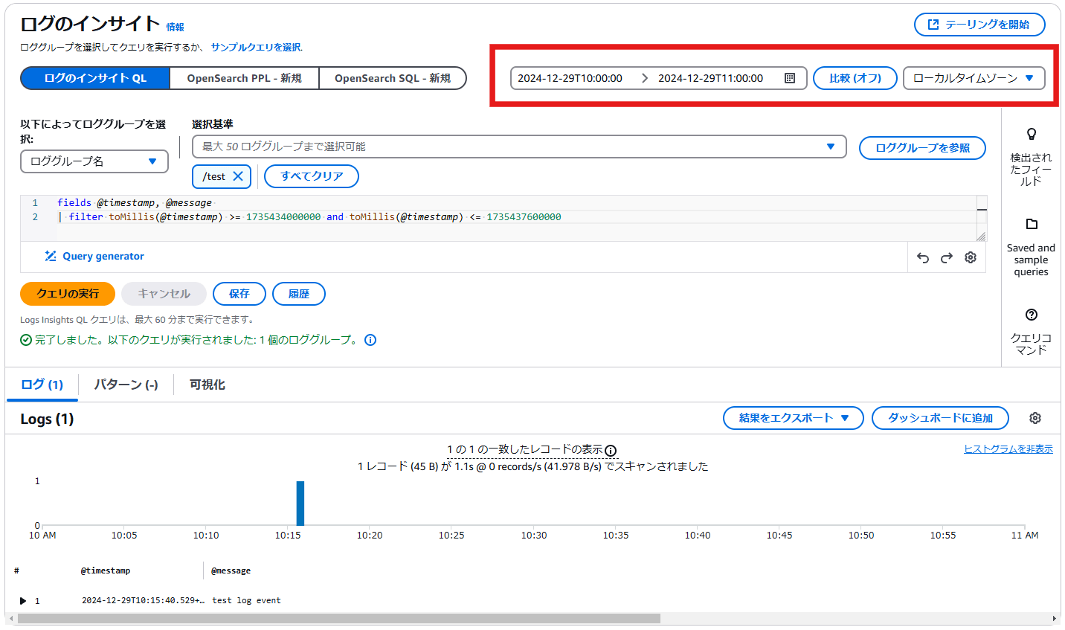This screenshot has height=630, width=1065.
Task: Show info about matched records display
Action: pyautogui.click(x=611, y=451)
